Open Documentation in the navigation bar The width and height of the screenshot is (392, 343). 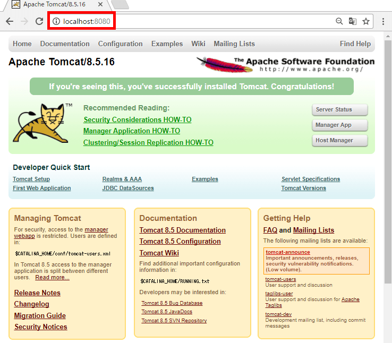click(65, 44)
